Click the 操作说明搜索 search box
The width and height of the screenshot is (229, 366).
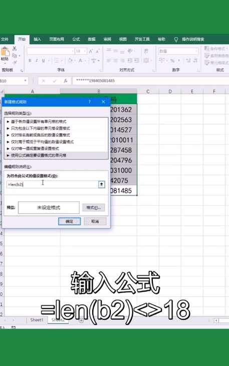pyautogui.click(x=193, y=39)
